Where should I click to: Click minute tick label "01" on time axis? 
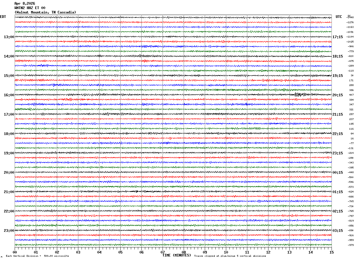36,252
